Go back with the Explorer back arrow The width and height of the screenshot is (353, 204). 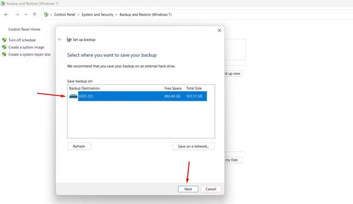(x=6, y=15)
